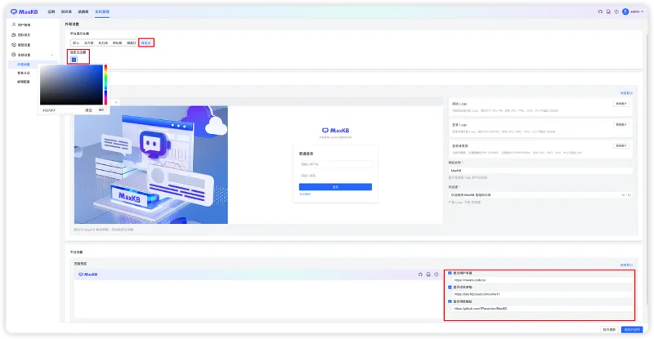Open the 团队成员 sidebar item
The height and width of the screenshot is (339, 654).
pos(21,34)
